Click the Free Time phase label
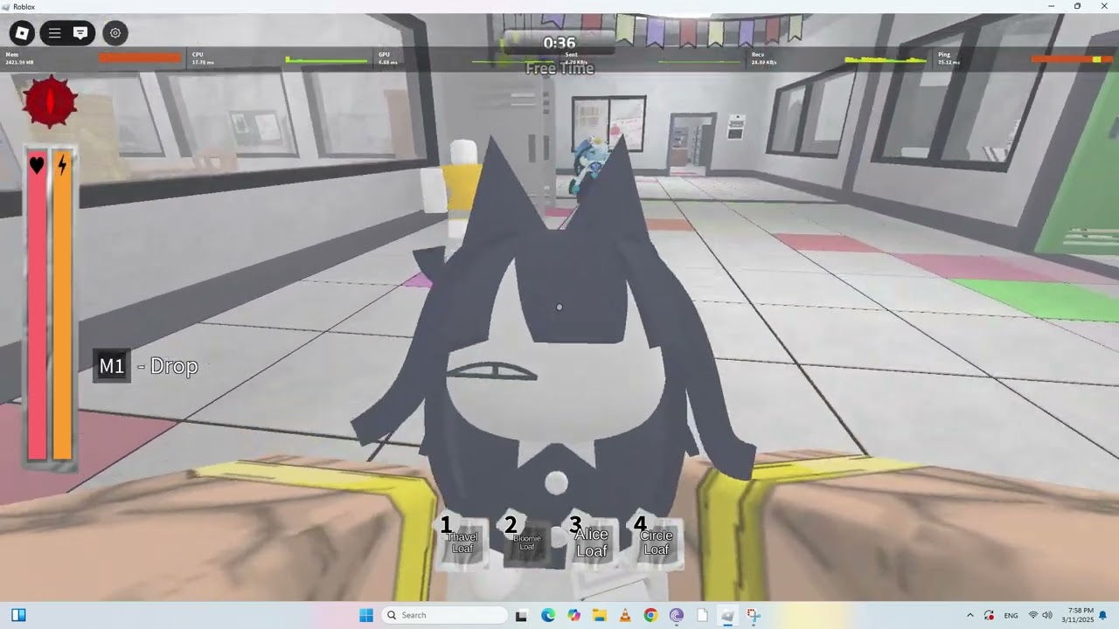The width and height of the screenshot is (1119, 629). 559,68
